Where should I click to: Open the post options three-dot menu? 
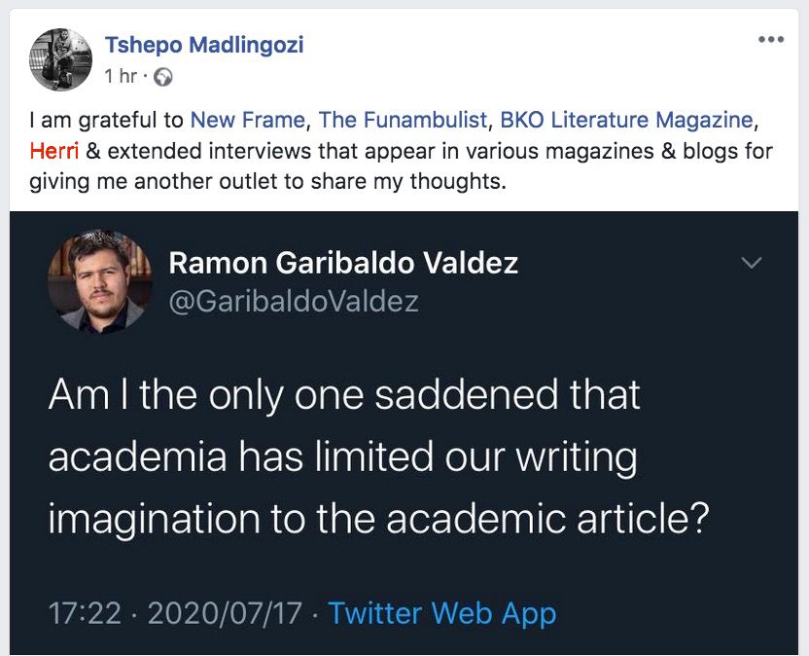770,40
